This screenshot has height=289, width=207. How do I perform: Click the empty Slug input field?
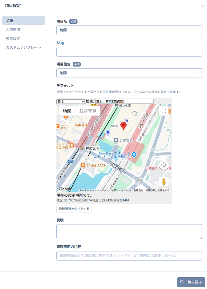click(x=129, y=52)
